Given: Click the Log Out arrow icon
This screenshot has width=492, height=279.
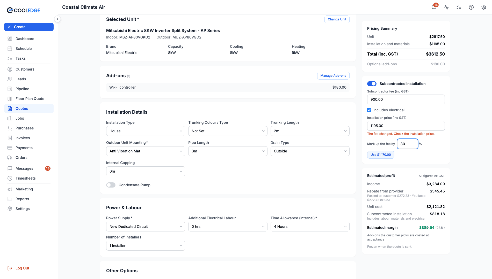Looking at the screenshot, I should [x=10, y=268].
